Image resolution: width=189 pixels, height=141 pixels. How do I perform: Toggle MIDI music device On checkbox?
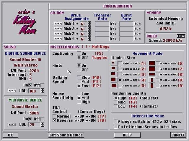(30, 119)
